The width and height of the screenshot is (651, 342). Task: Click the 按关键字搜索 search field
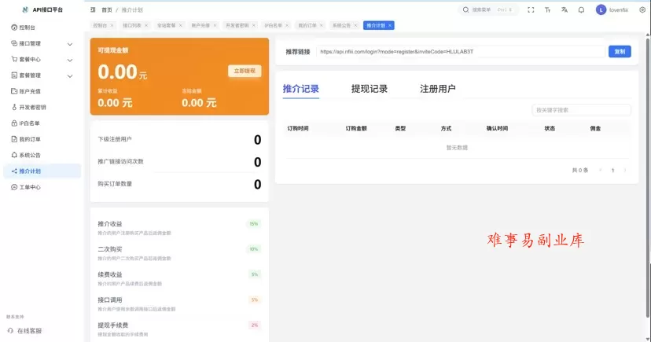[581, 110]
